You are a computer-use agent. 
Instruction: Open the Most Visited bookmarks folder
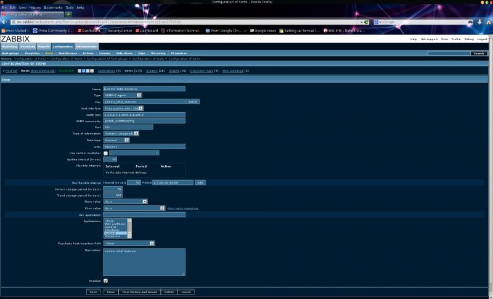(15, 30)
